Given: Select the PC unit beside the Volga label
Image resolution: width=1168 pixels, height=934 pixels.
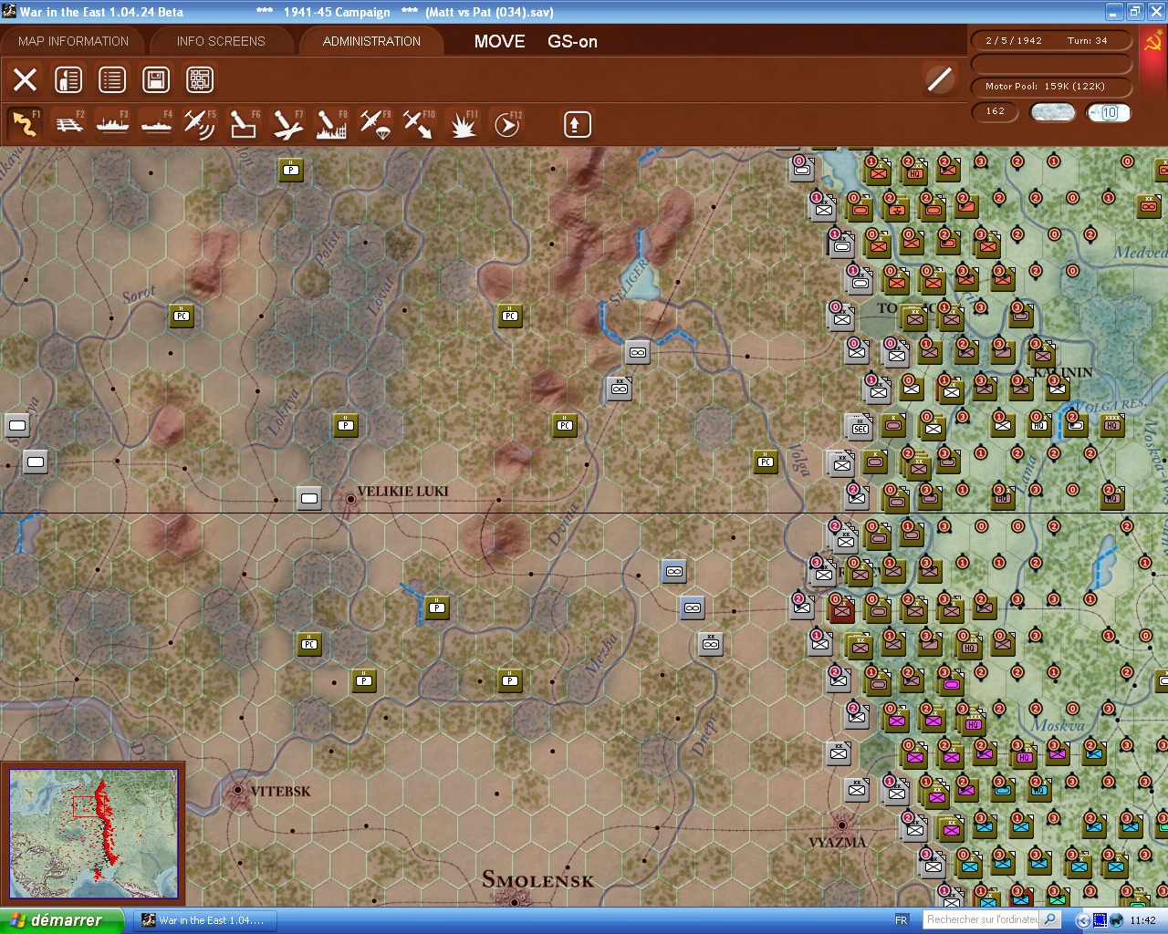Looking at the screenshot, I should (x=766, y=462).
